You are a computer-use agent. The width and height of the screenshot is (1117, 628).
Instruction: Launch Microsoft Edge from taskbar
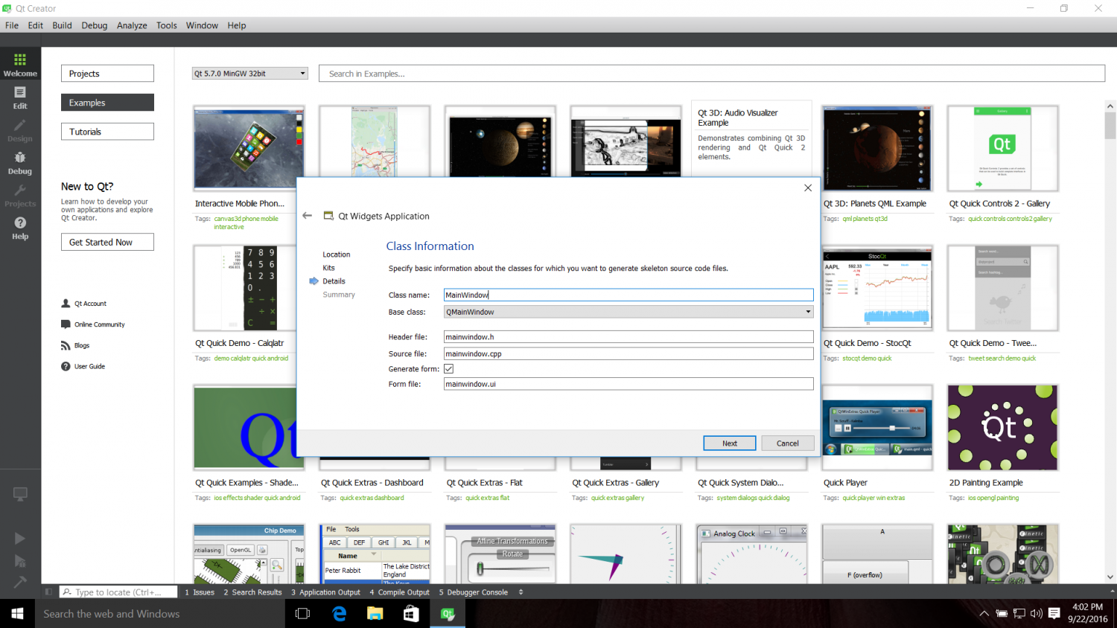click(340, 614)
